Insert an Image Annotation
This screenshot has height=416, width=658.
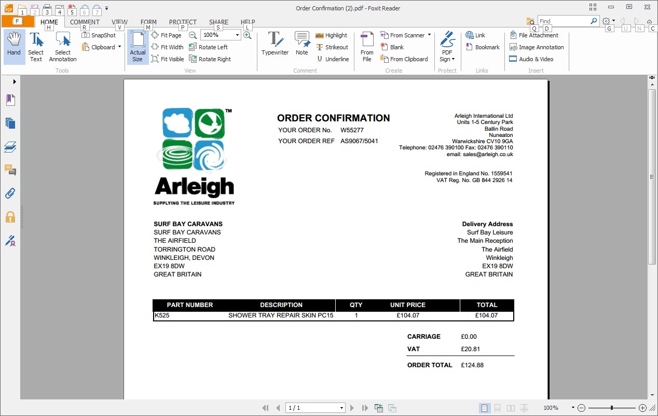tap(537, 47)
